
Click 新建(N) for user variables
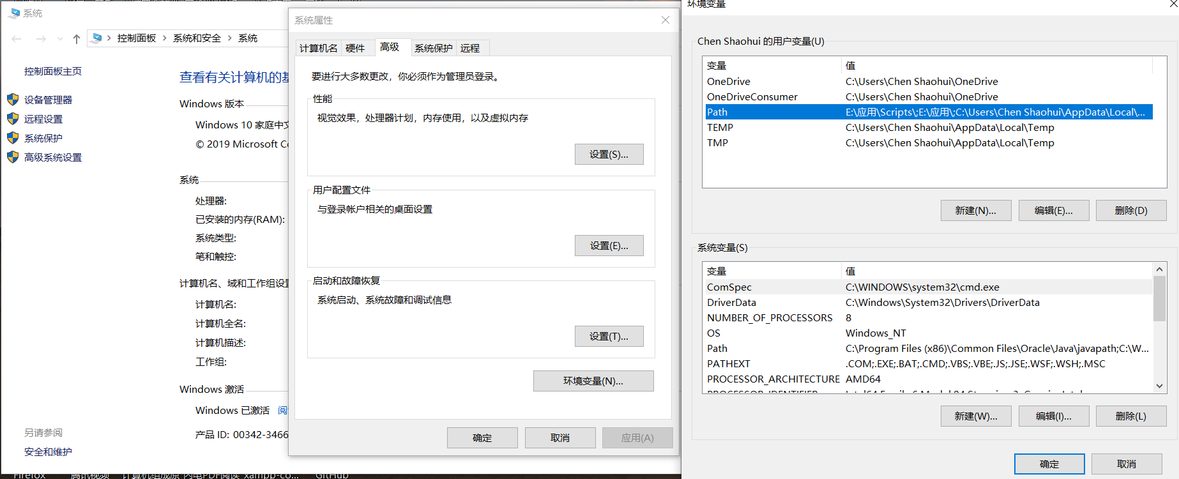(x=976, y=210)
